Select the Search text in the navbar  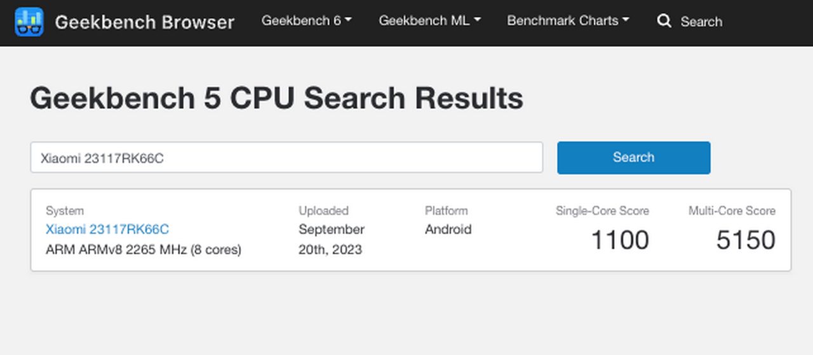pos(701,22)
